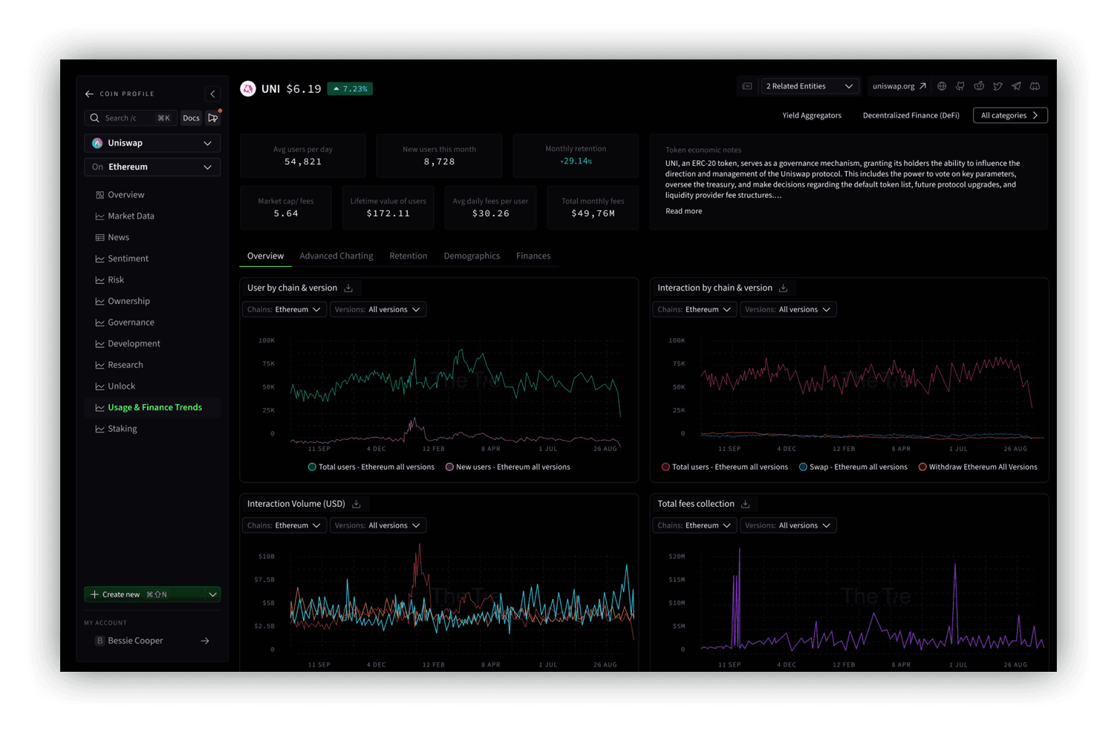The width and height of the screenshot is (1117, 732).
Task: Open the 2 Related Entities dropdown
Action: (x=810, y=86)
